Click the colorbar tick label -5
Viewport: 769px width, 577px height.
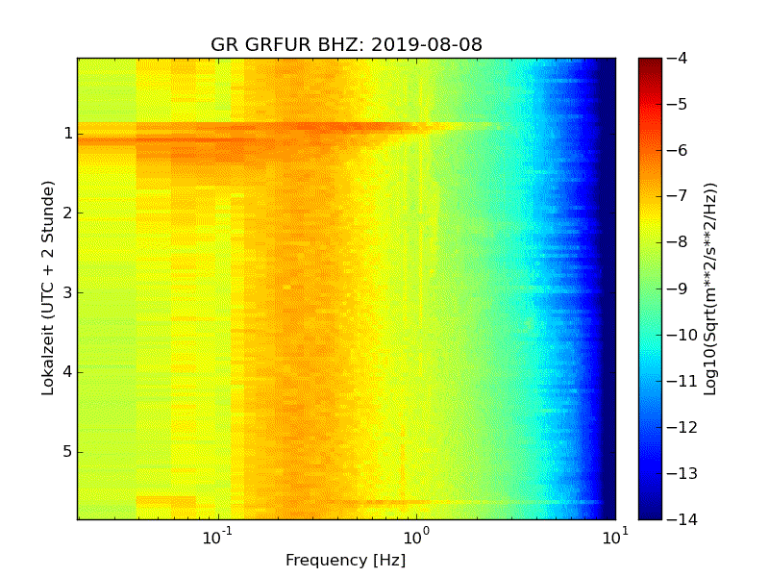click(677, 105)
